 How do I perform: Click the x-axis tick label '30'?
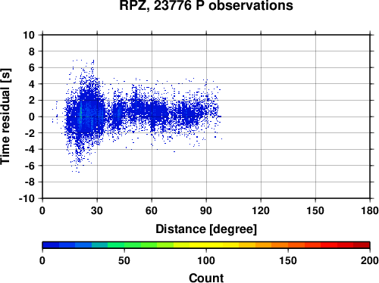[97, 210]
